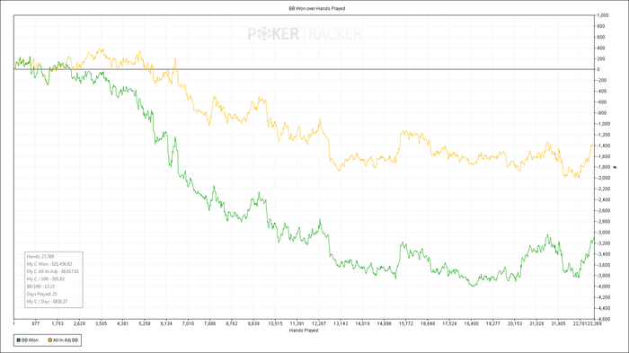
Task: Click the 'Days Played: 25' stat line
Action: coord(41,294)
